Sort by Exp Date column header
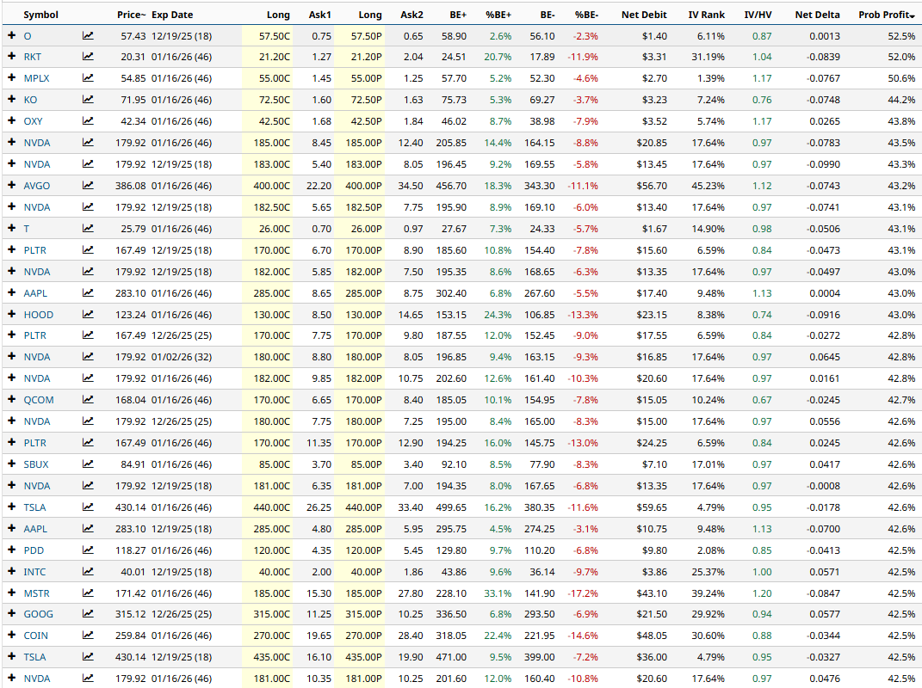The image size is (922, 688). pyautogui.click(x=172, y=15)
